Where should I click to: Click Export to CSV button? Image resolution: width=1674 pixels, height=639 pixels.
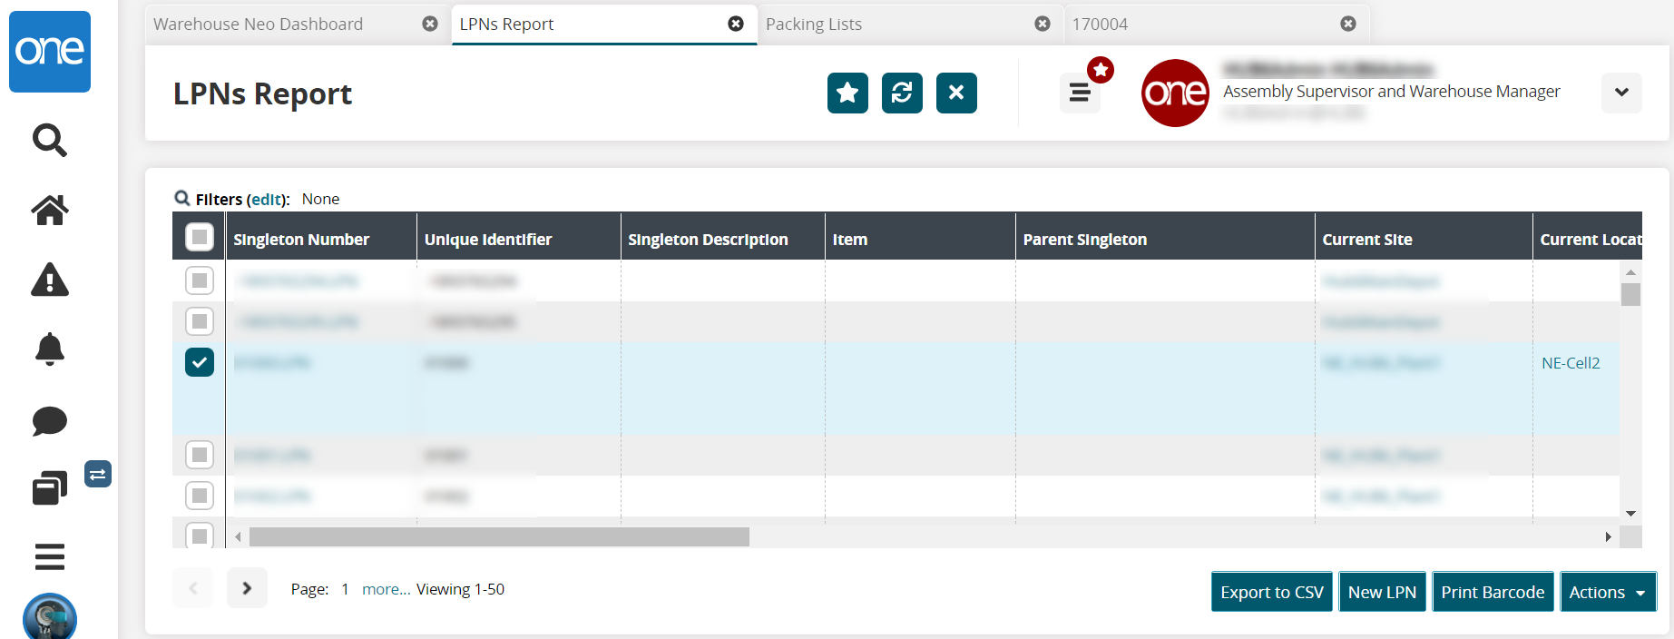1272,592
